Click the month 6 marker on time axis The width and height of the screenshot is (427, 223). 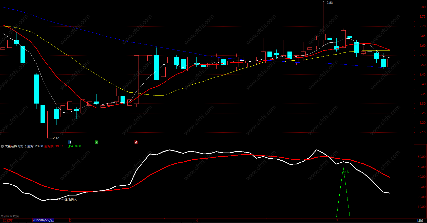[x=197, y=220]
